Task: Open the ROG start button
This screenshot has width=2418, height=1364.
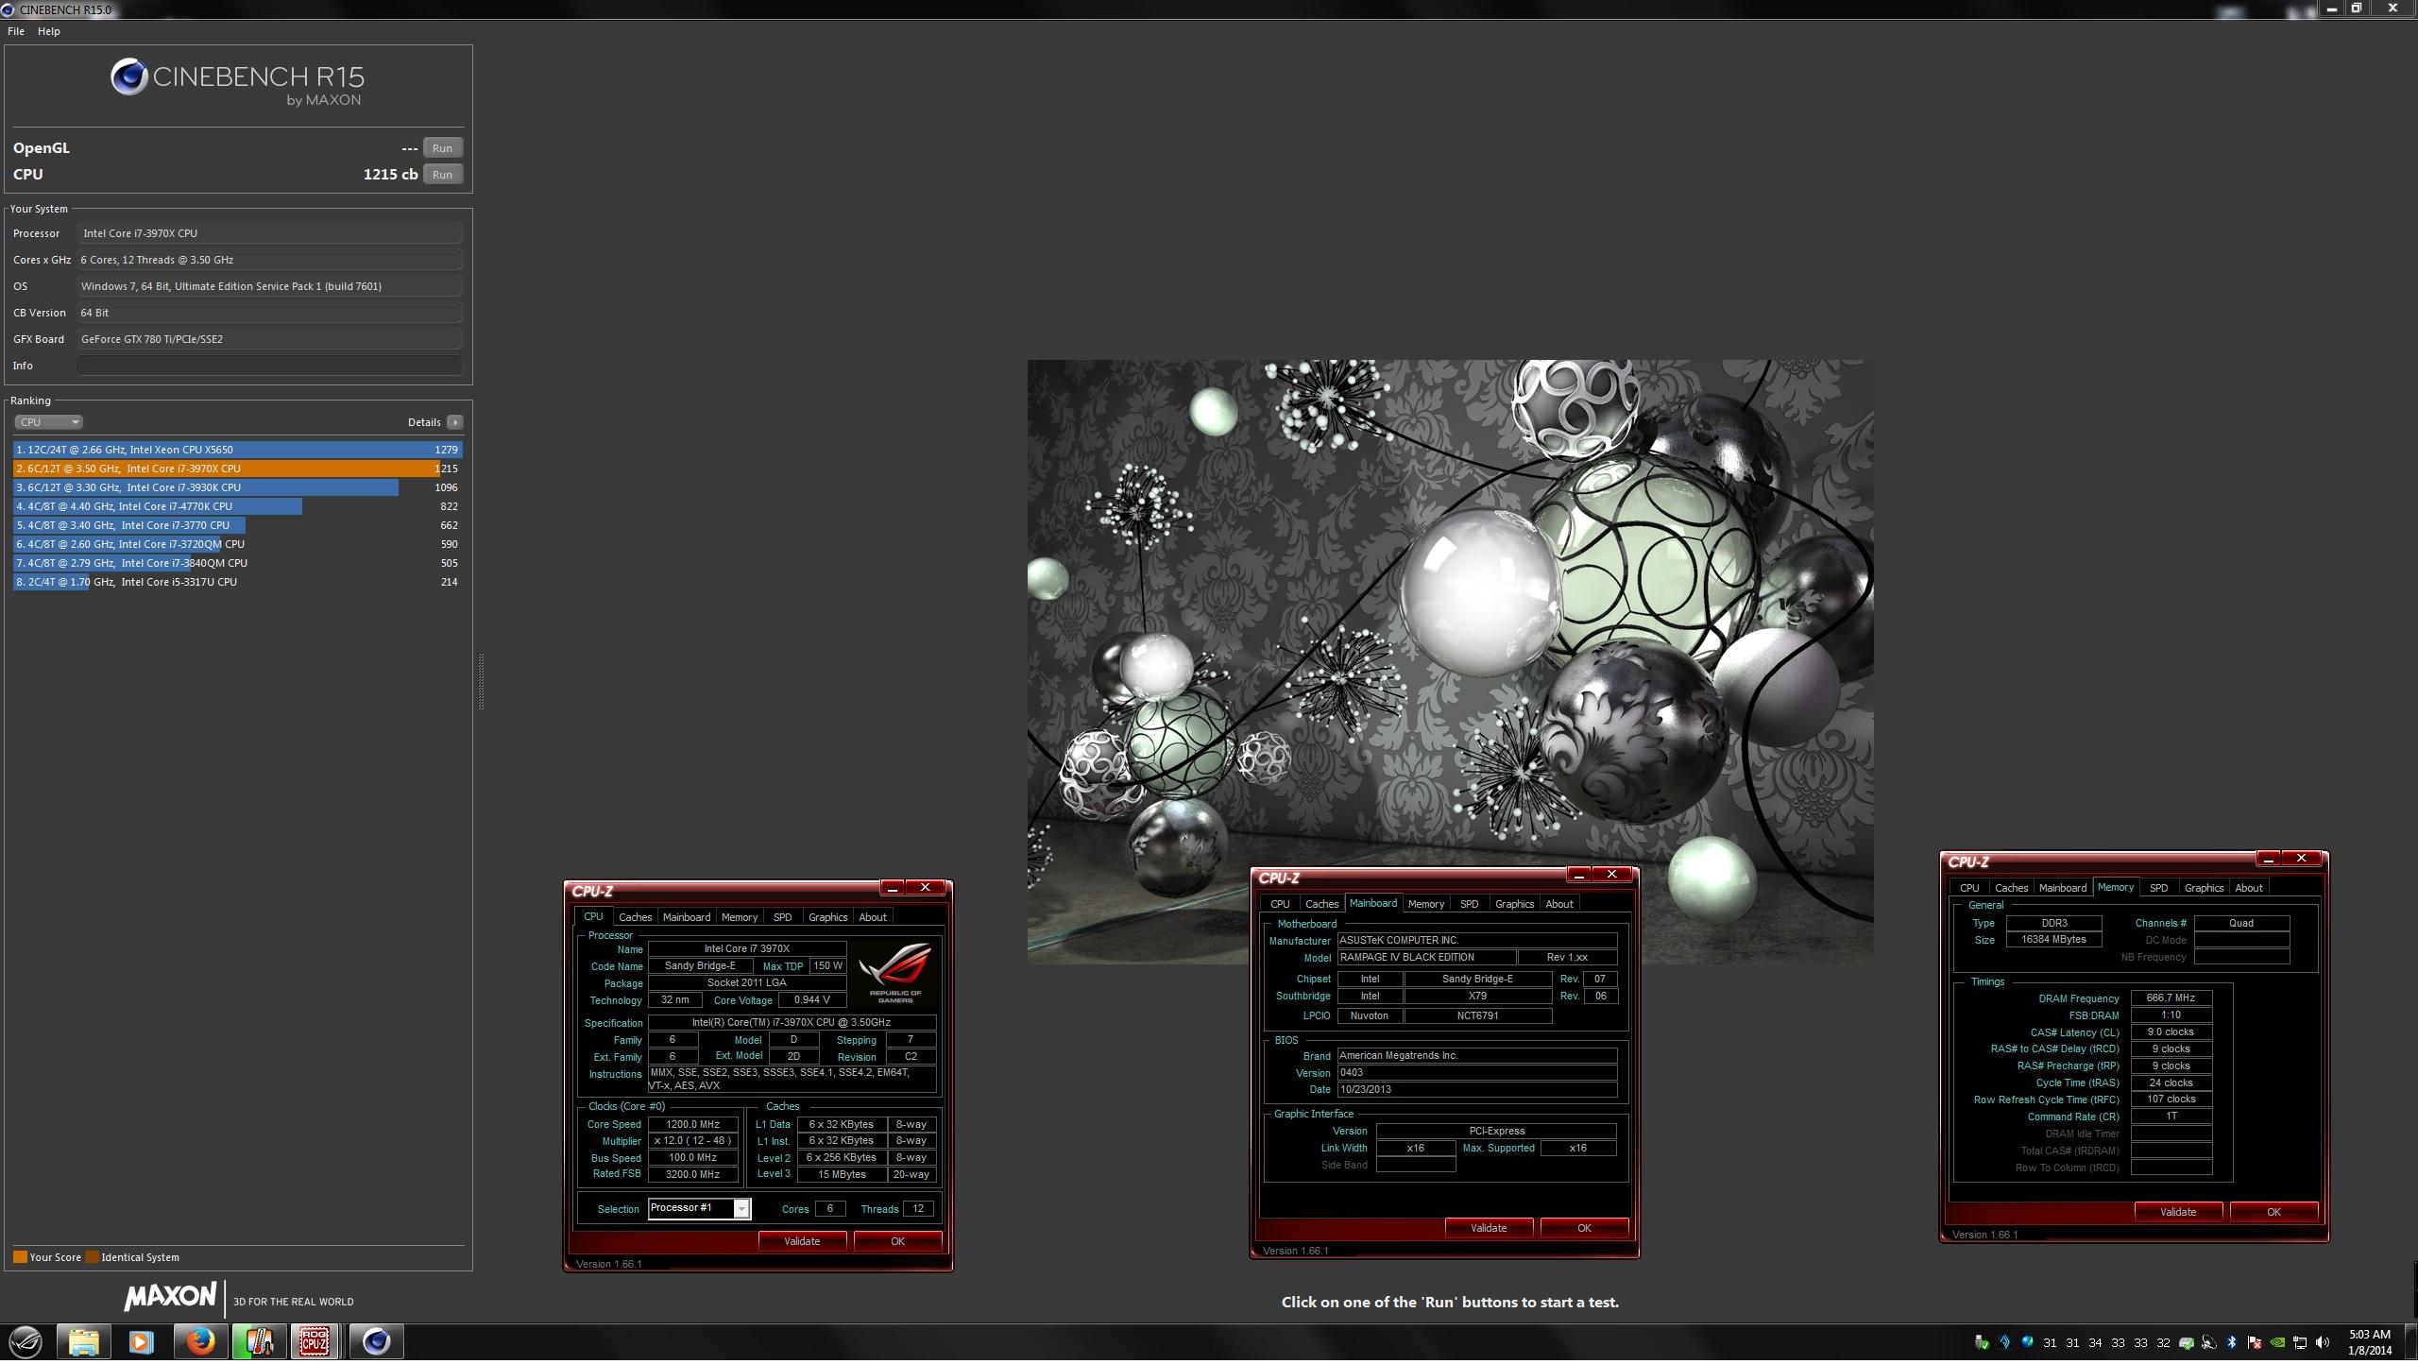Action: 26,1341
